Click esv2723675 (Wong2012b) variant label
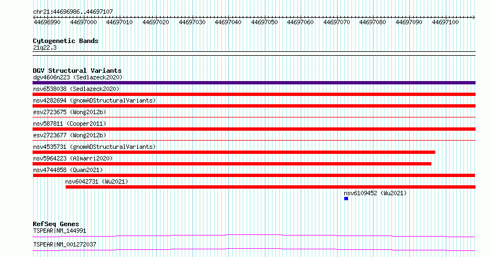The height and width of the screenshot is (257, 491). coord(70,112)
